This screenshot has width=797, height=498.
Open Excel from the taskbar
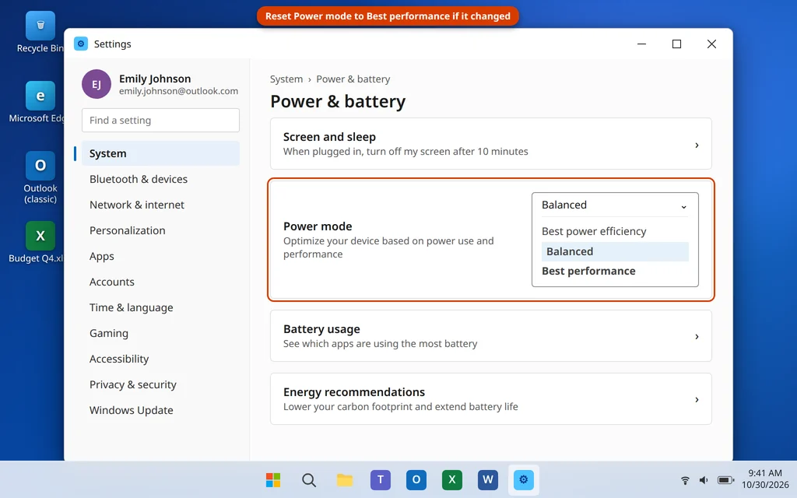[x=452, y=479]
